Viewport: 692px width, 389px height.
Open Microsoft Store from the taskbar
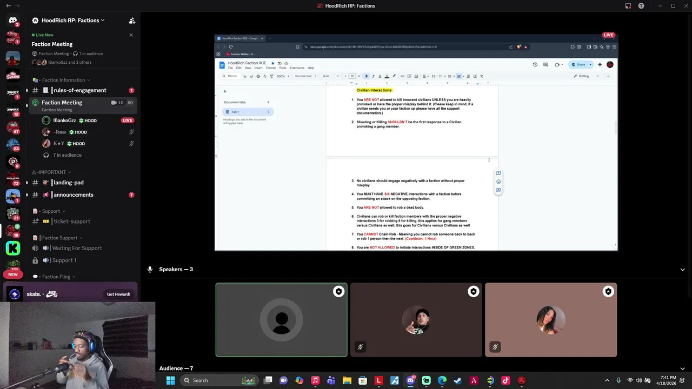point(363,380)
